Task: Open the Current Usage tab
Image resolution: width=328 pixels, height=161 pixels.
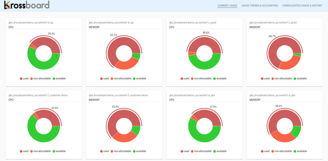Action: (227, 6)
